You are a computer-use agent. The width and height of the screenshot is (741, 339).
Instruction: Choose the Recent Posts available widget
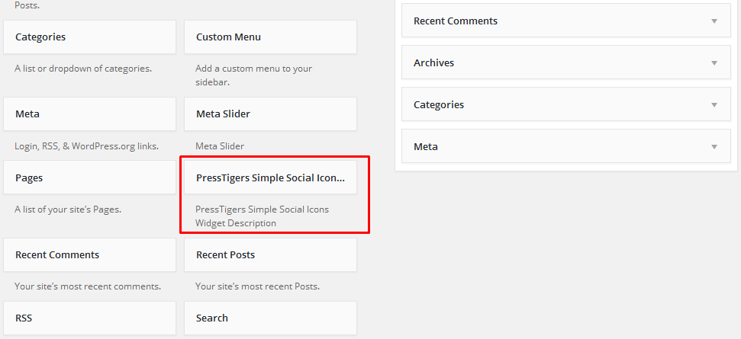coord(270,255)
